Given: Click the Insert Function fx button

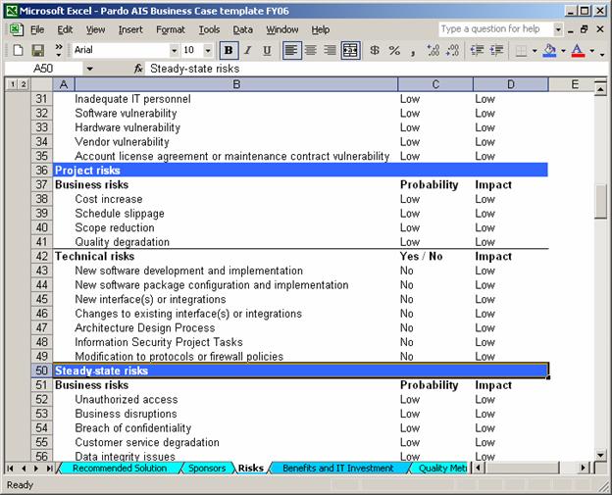Looking at the screenshot, I should coord(138,69).
